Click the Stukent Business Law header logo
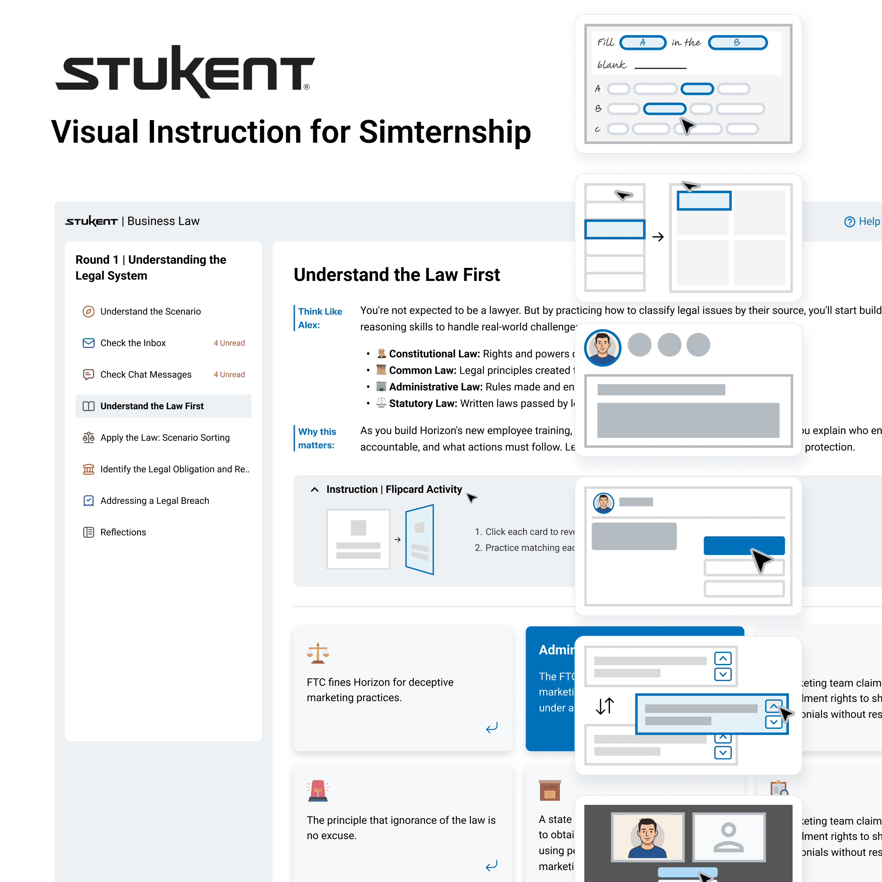 (91, 221)
